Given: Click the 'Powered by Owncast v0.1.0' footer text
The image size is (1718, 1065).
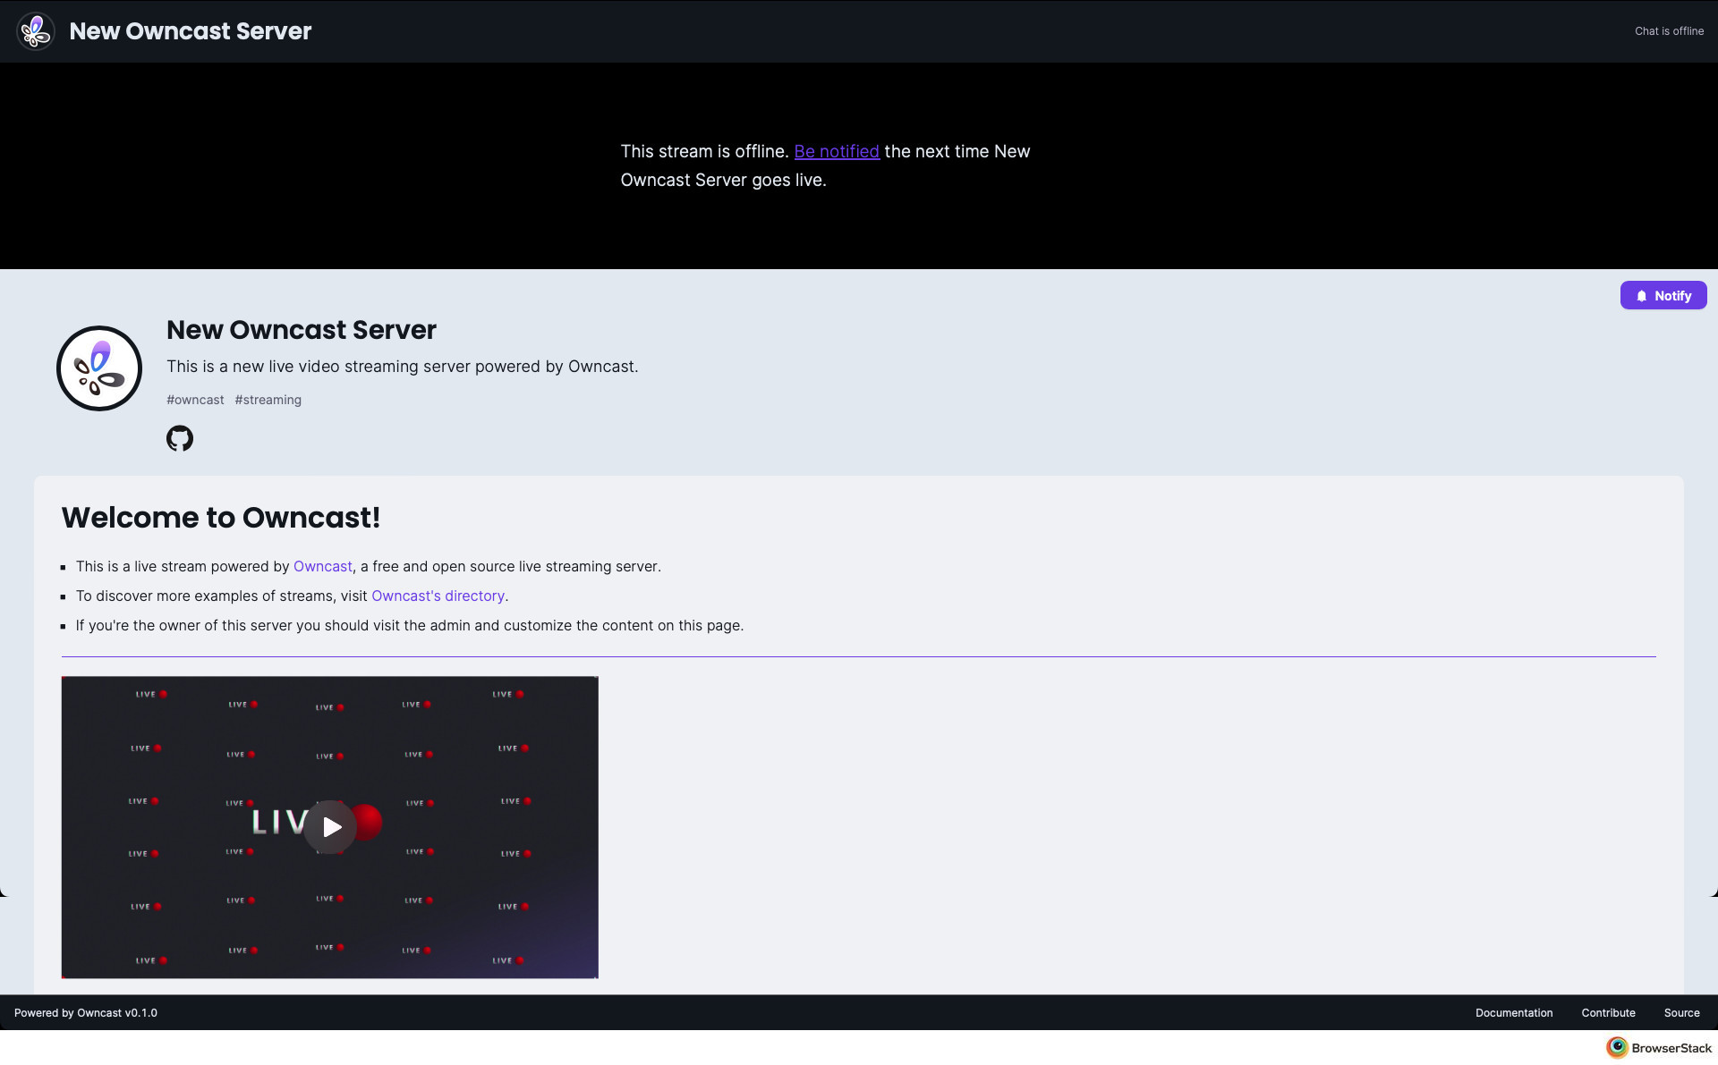Looking at the screenshot, I should tap(86, 1013).
